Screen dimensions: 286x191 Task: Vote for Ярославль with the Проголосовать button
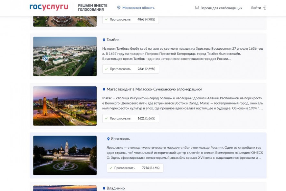pyautogui.click(x=135, y=168)
